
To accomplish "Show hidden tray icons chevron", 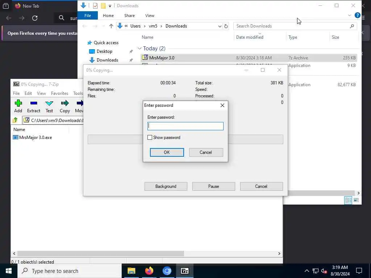I will (x=307, y=271).
